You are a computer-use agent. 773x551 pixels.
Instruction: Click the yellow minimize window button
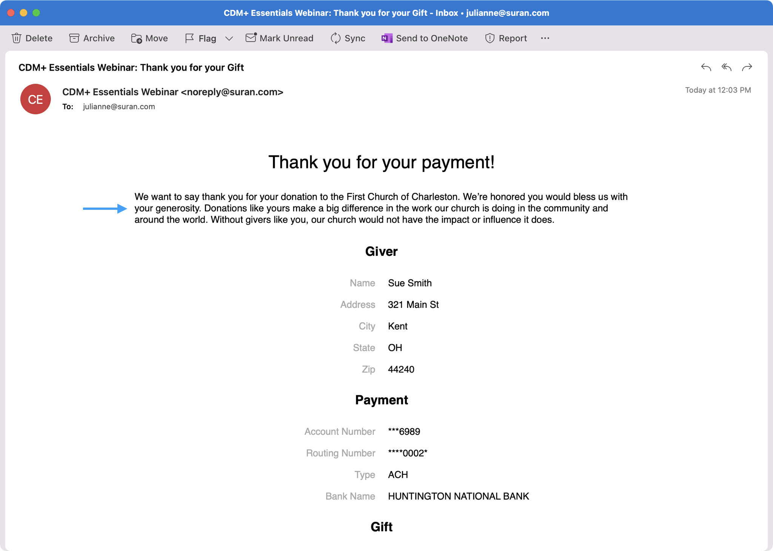pyautogui.click(x=23, y=13)
